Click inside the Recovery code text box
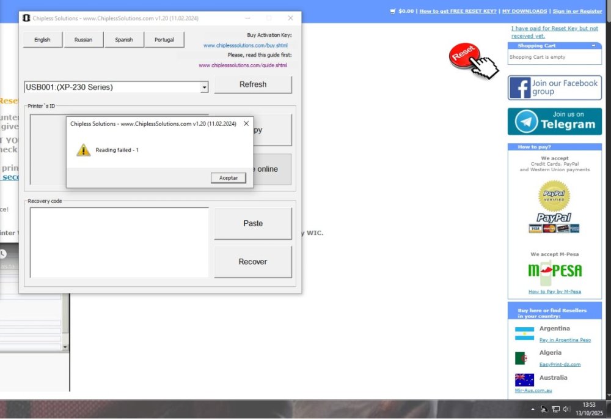Viewport: 611px width, 419px height. 119,242
